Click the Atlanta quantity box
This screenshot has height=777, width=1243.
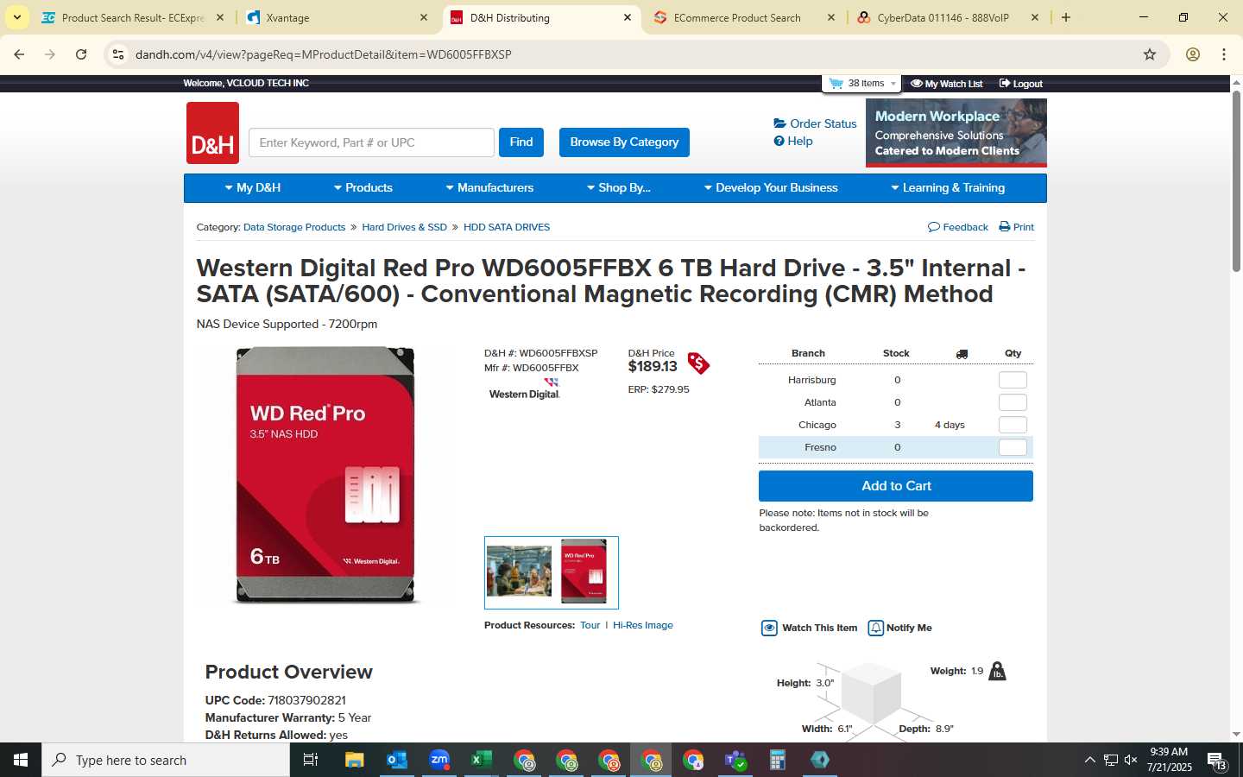click(x=1013, y=402)
